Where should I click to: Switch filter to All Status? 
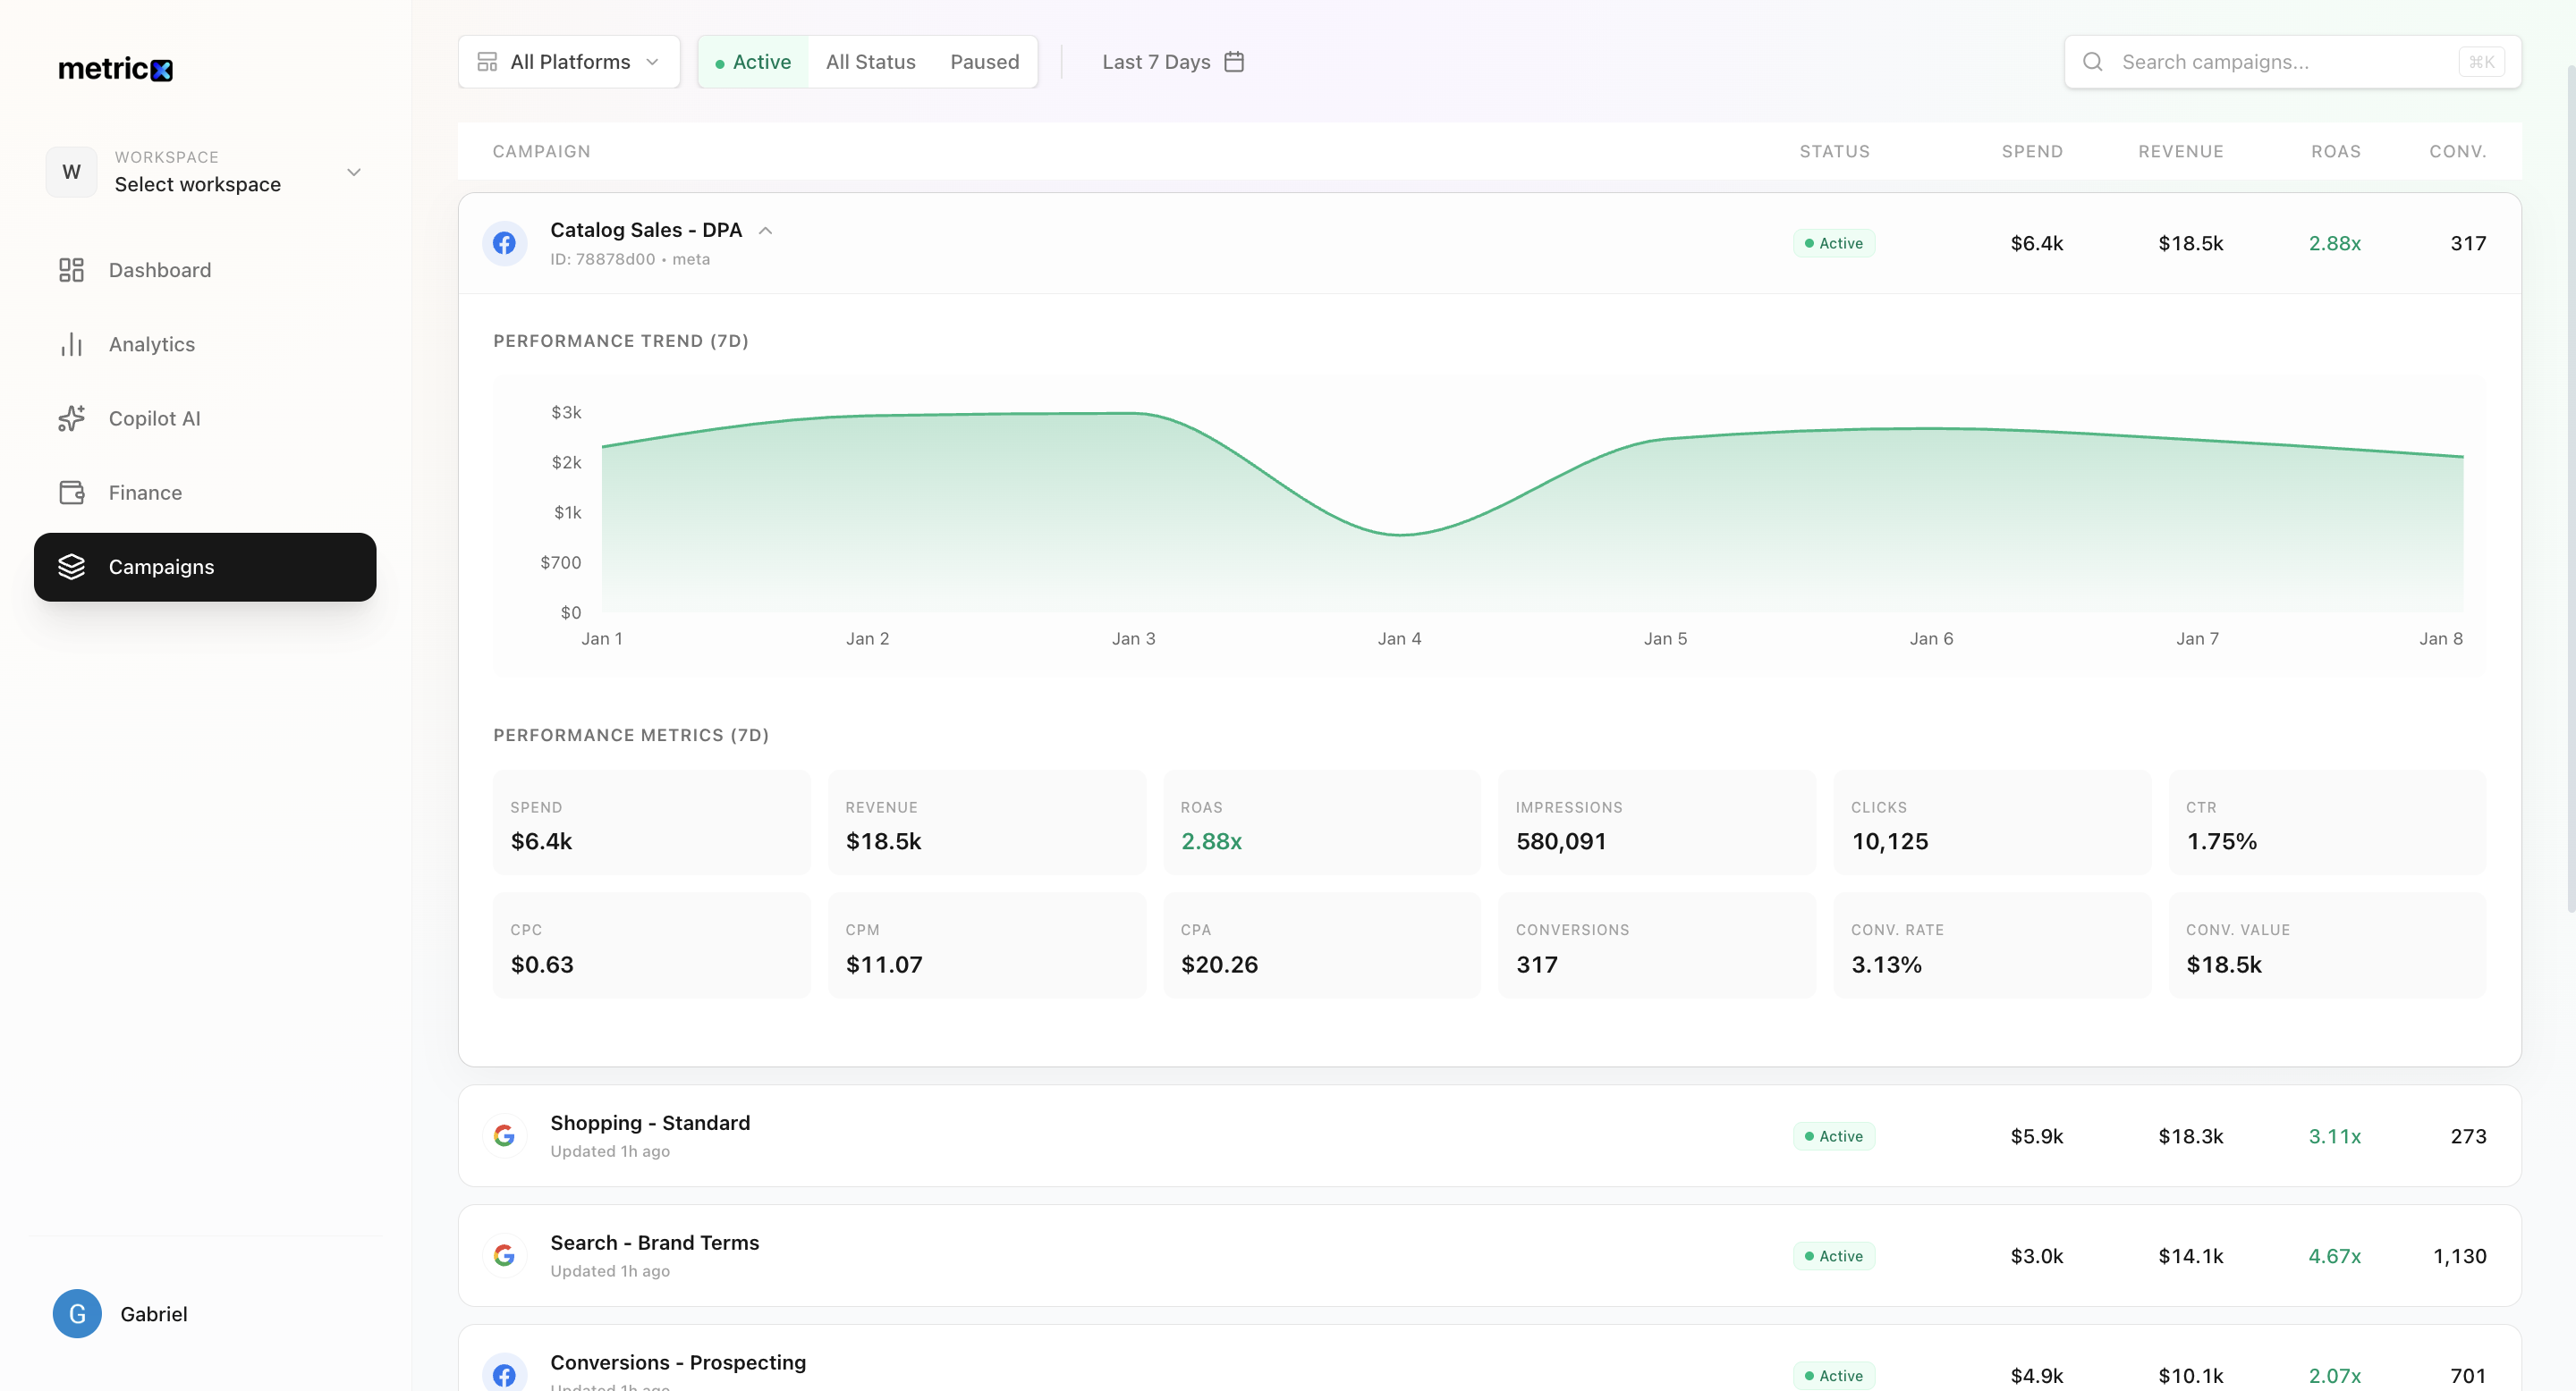pyautogui.click(x=870, y=62)
